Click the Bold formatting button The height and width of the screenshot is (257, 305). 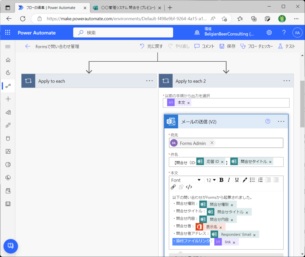(221, 180)
